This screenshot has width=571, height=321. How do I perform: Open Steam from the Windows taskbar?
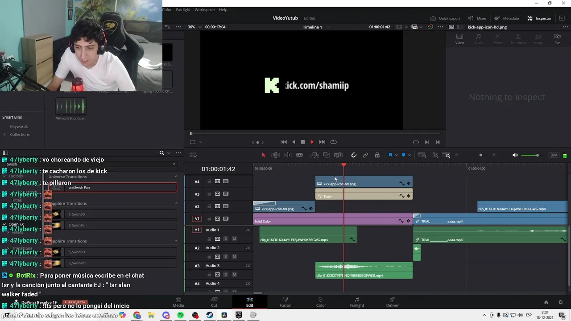click(209, 315)
